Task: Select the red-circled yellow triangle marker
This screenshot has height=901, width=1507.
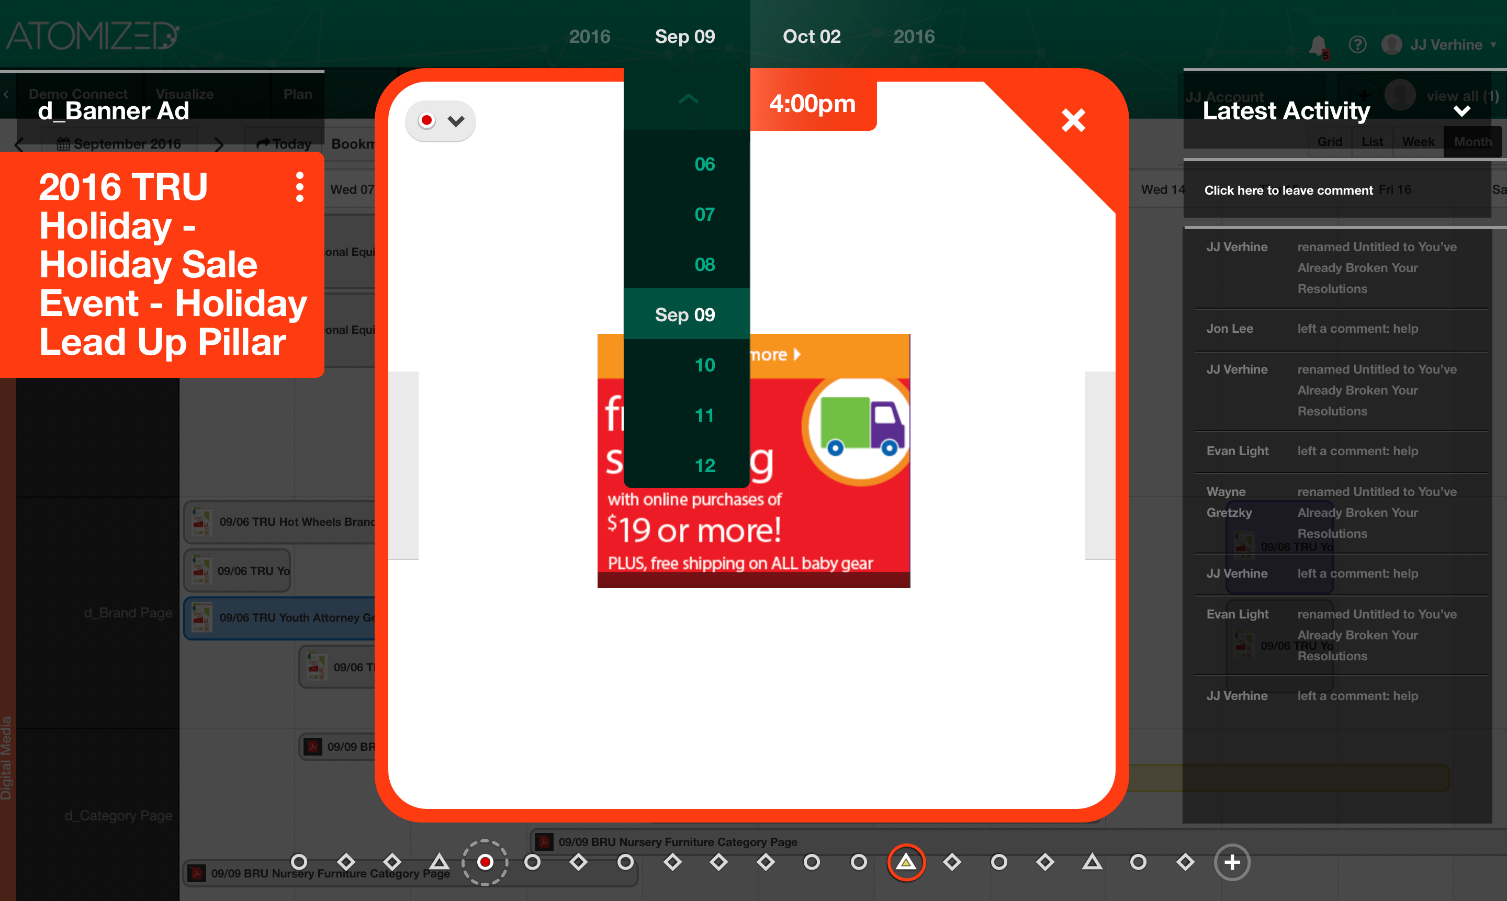Action: (906, 862)
